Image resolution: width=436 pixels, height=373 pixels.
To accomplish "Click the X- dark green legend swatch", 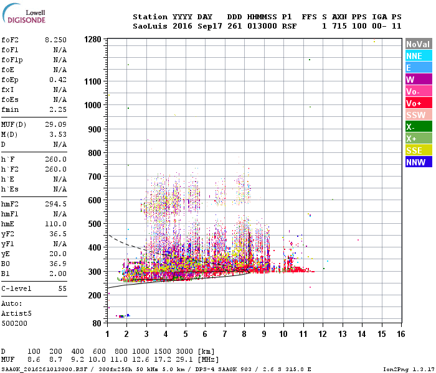I will click(419, 127).
